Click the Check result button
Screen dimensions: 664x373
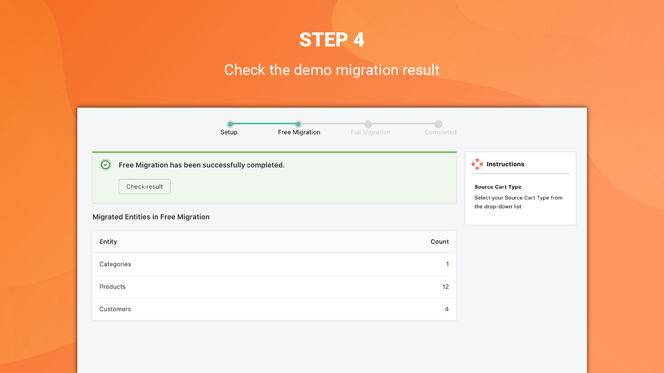tap(144, 187)
